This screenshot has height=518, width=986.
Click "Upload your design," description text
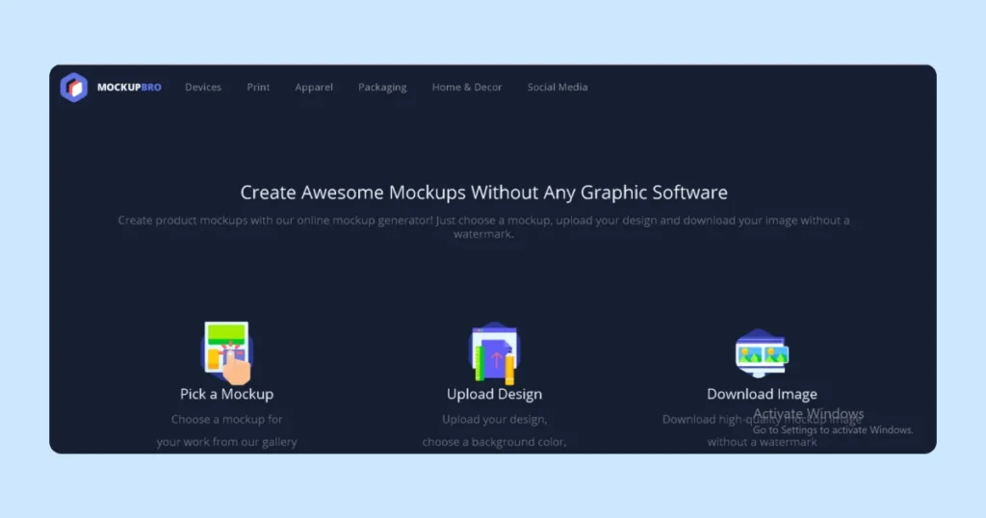coord(494,420)
